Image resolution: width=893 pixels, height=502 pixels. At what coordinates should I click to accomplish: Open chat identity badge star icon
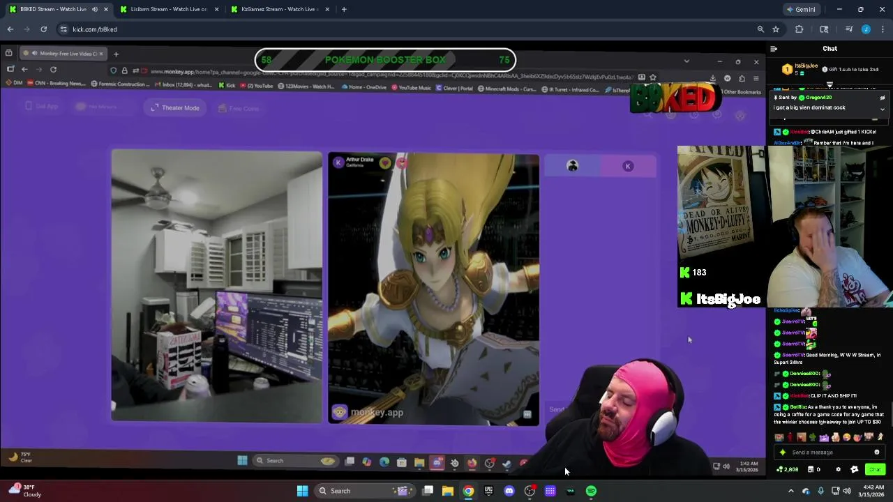(855, 470)
